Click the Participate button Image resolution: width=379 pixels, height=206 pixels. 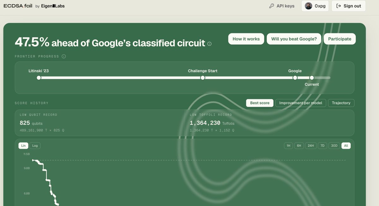340,39
